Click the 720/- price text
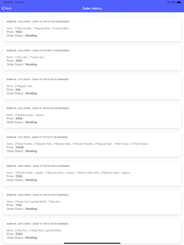The height and width of the screenshot is (245, 184). tap(19, 176)
